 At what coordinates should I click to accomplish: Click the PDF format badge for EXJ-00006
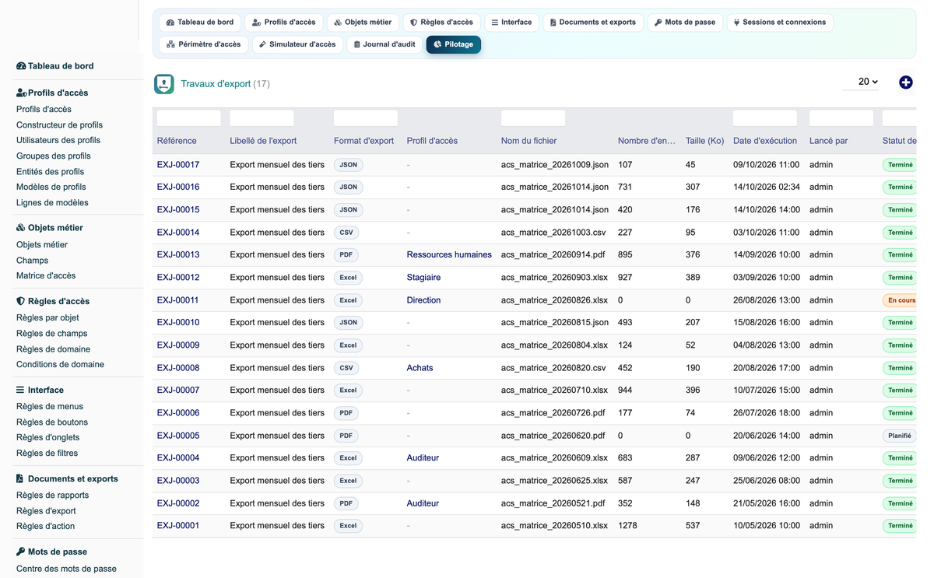(347, 413)
